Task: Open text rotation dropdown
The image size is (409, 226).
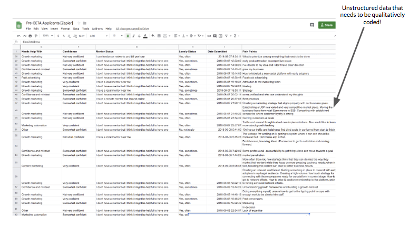Action: tap(200, 36)
